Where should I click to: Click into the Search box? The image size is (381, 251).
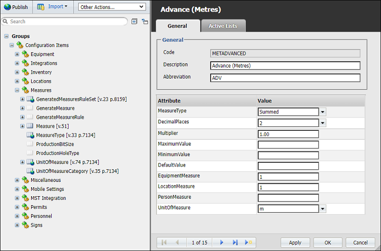tap(64, 22)
